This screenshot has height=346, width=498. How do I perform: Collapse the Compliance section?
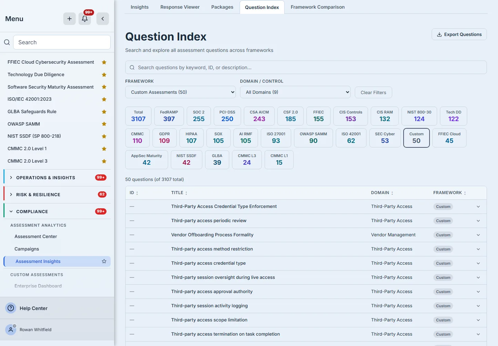point(57,211)
